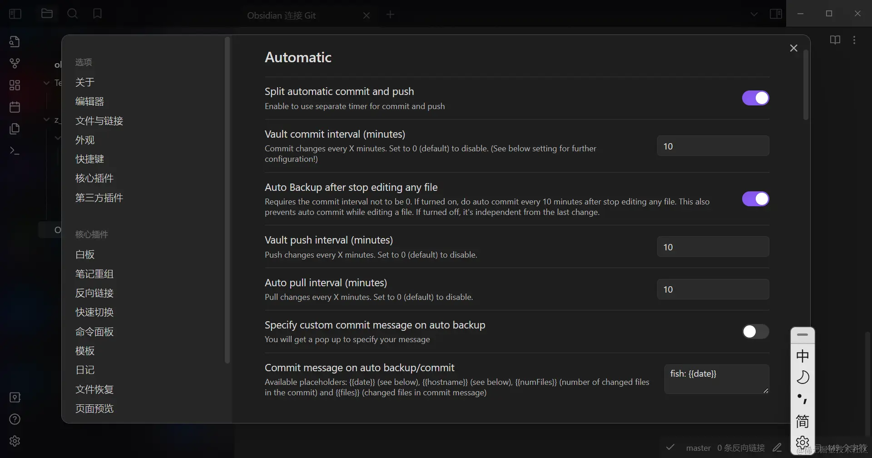Close the Obsidian 连接 Git tab
The image size is (872, 458).
tap(367, 15)
